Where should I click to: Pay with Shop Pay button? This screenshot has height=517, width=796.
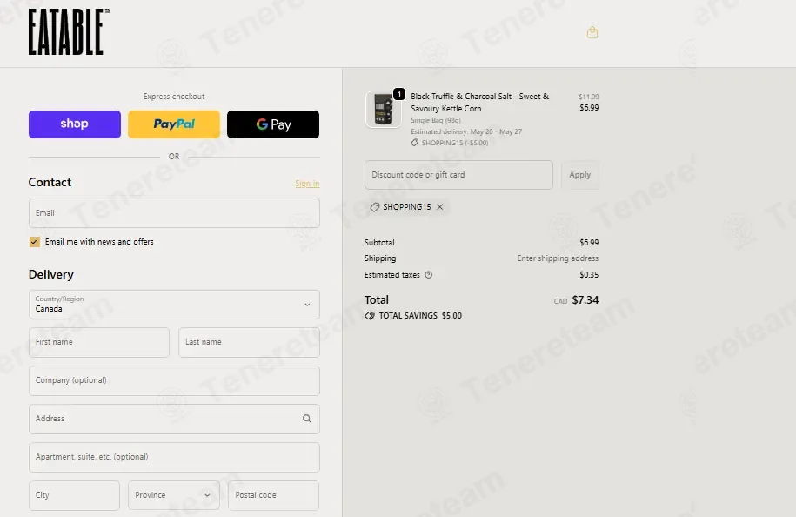[x=75, y=124]
